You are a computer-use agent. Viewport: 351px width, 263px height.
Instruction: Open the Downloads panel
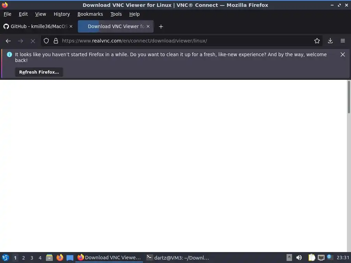tap(330, 41)
